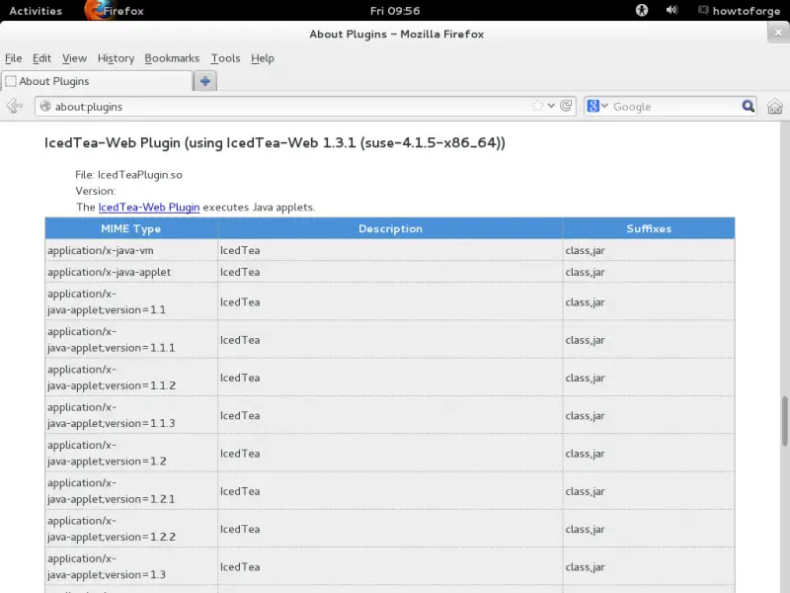This screenshot has height=593, width=790.
Task: Select the java-applet;version=1.1 MIME cell
Action: click(131, 301)
